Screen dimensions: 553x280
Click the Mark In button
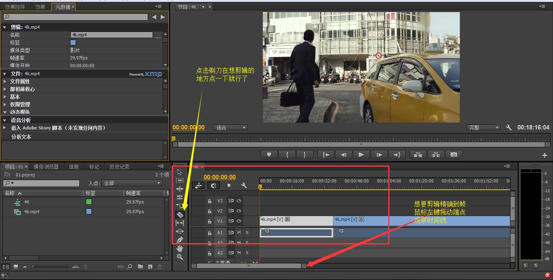click(x=287, y=155)
